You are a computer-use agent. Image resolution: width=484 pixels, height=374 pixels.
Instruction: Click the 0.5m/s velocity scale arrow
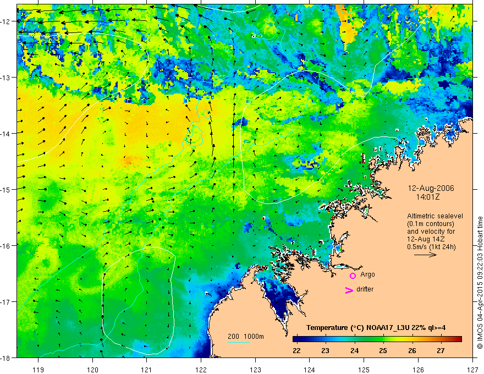425,255
